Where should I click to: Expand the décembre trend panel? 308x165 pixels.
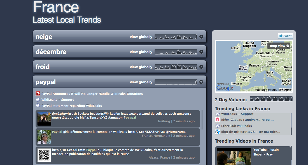pos(201,52)
